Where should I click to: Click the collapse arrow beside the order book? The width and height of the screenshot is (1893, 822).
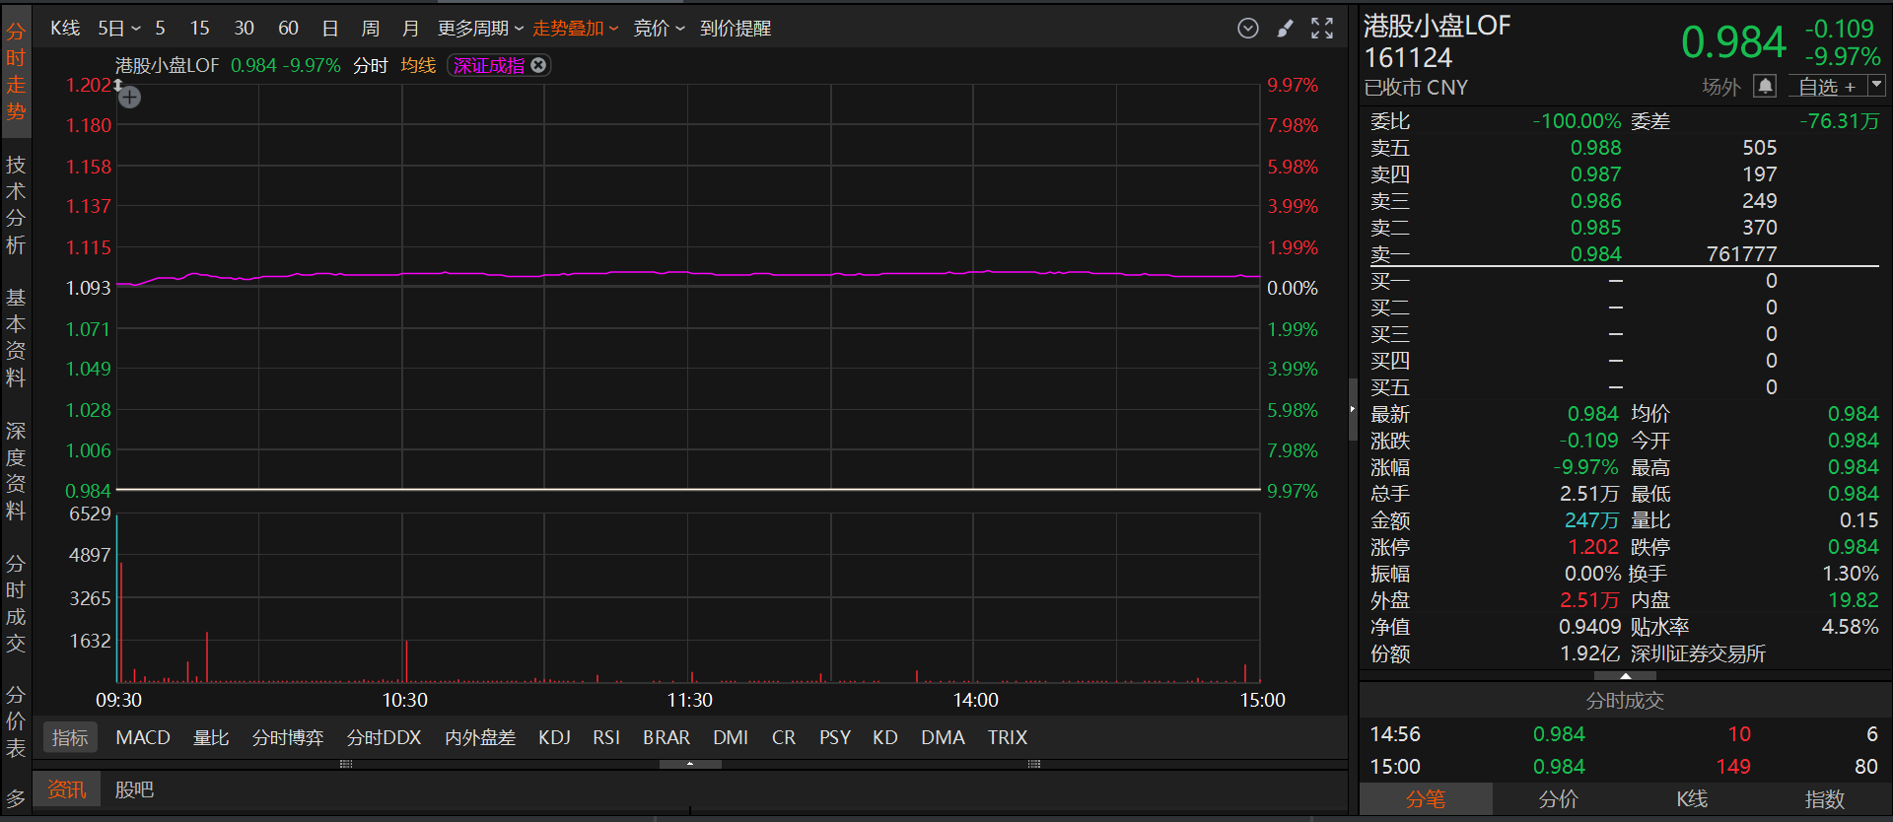click(x=1353, y=409)
